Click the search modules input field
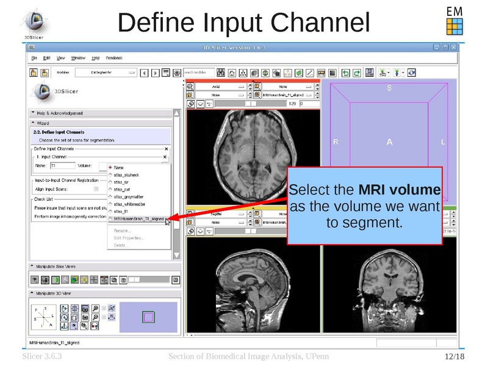The image size is (488, 366). [199, 73]
